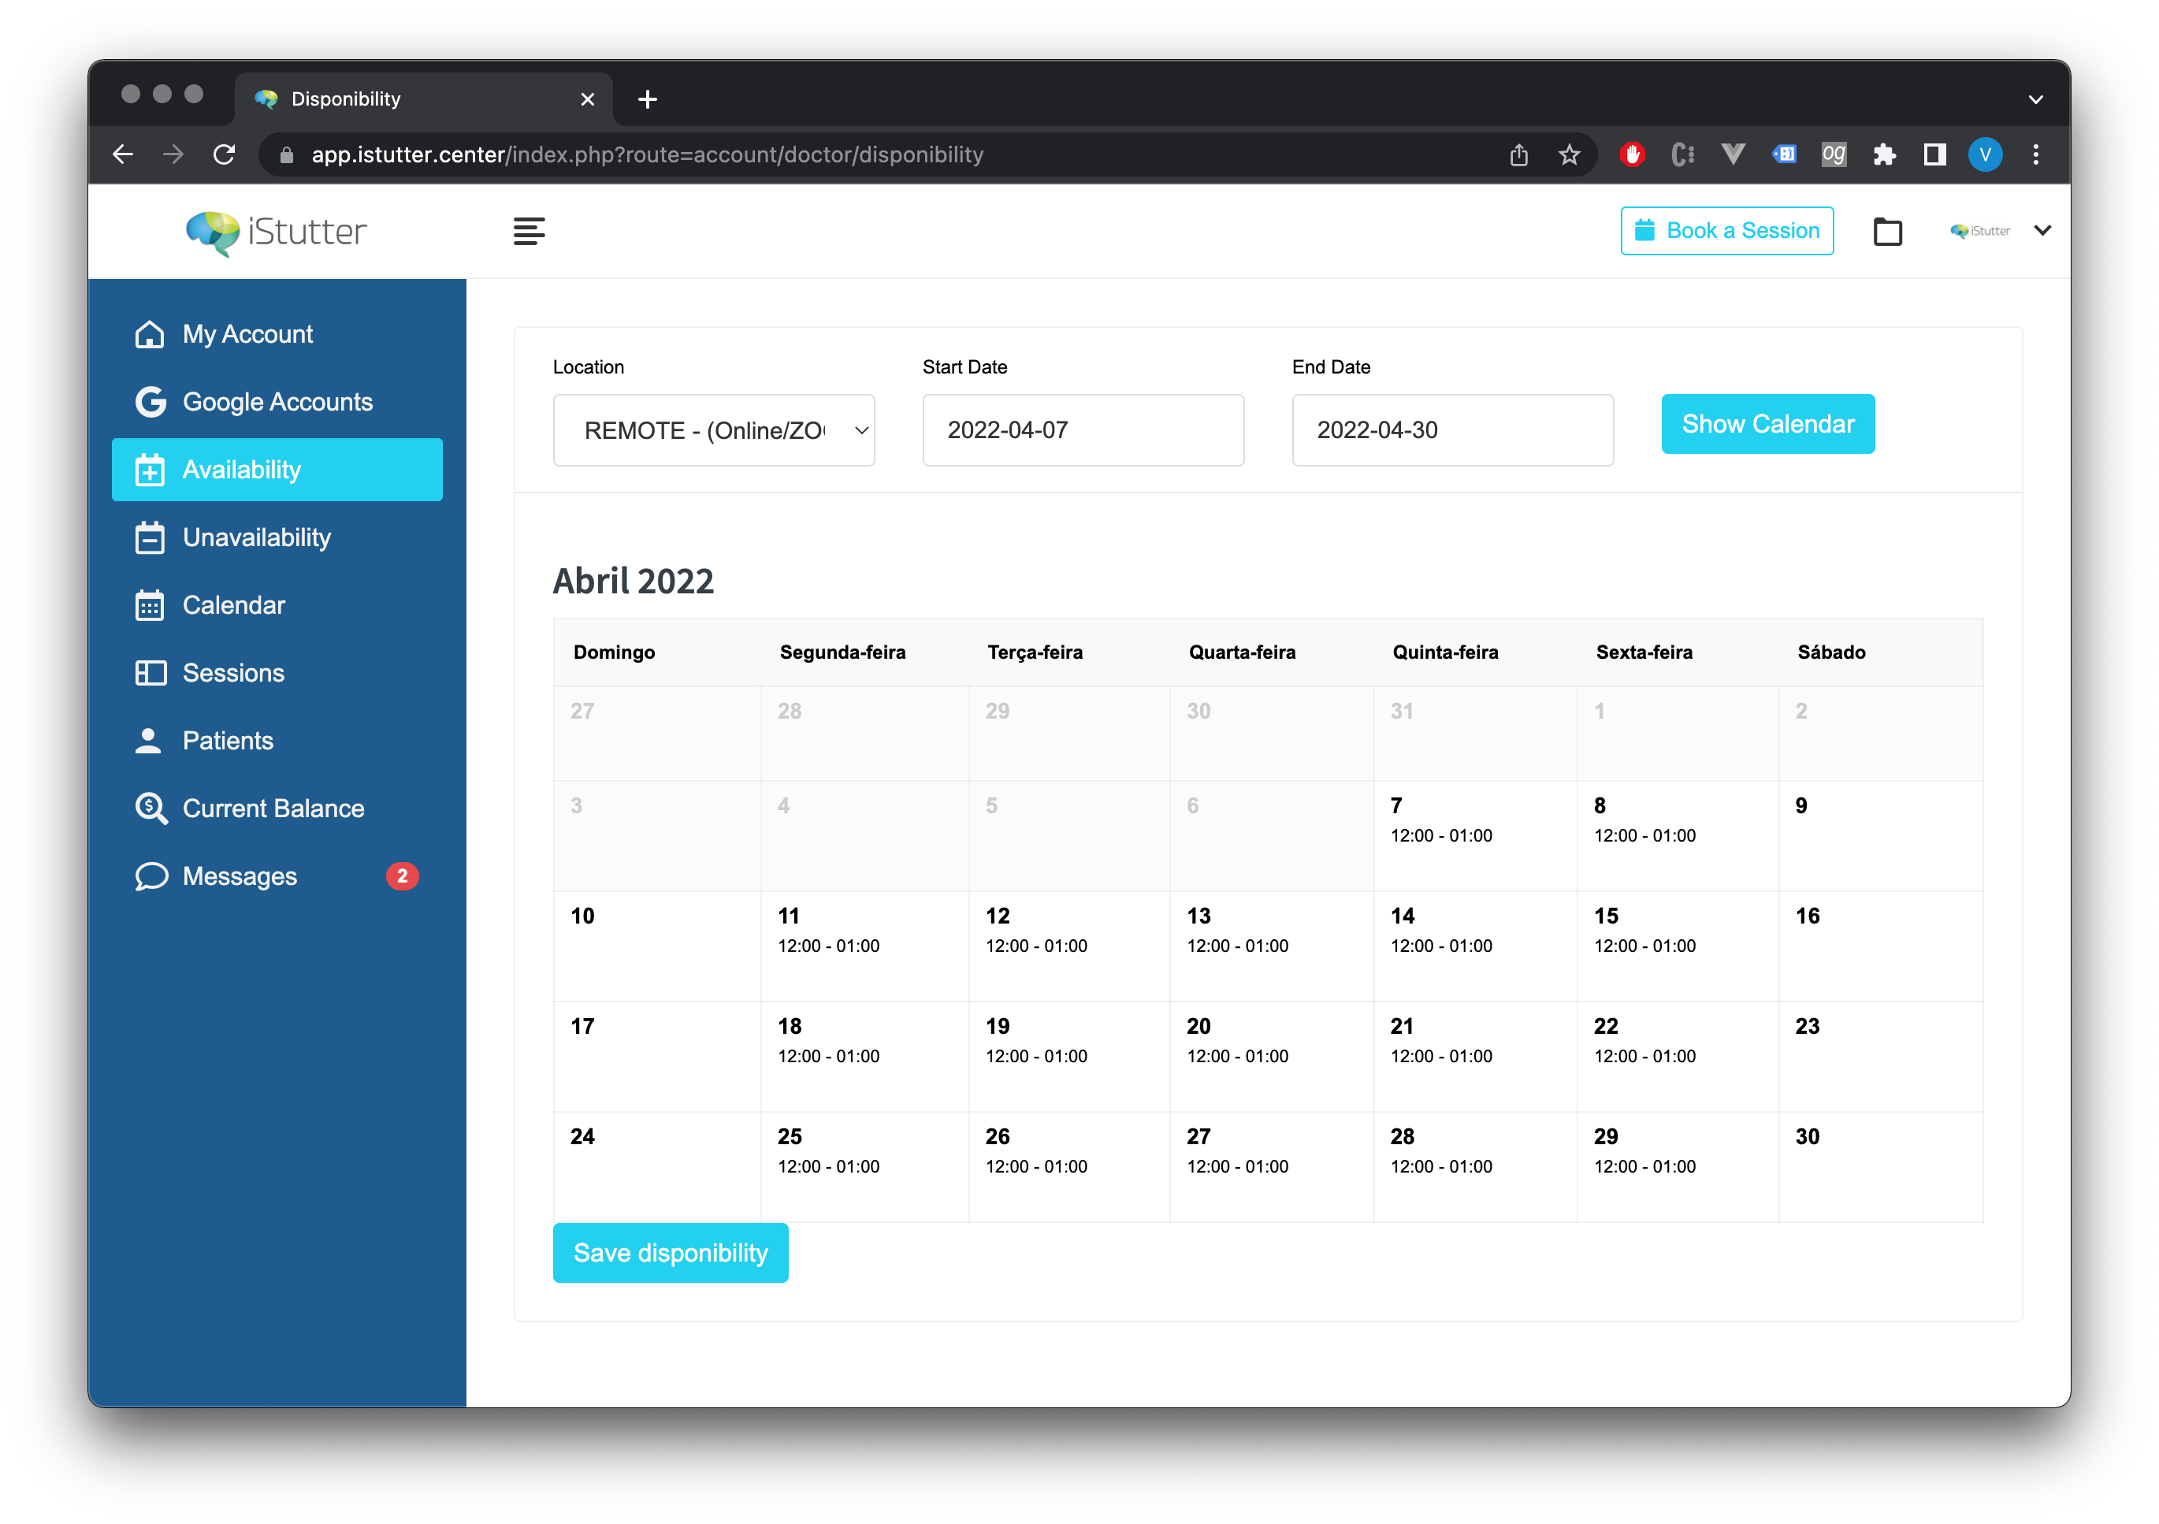Click the time slot on day 19
This screenshot has height=1524, width=2159.
click(1036, 1056)
